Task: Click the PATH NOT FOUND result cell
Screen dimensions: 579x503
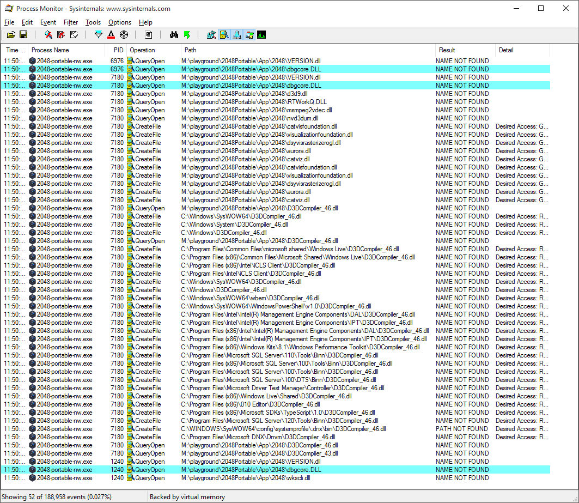Action: pyautogui.click(x=461, y=429)
